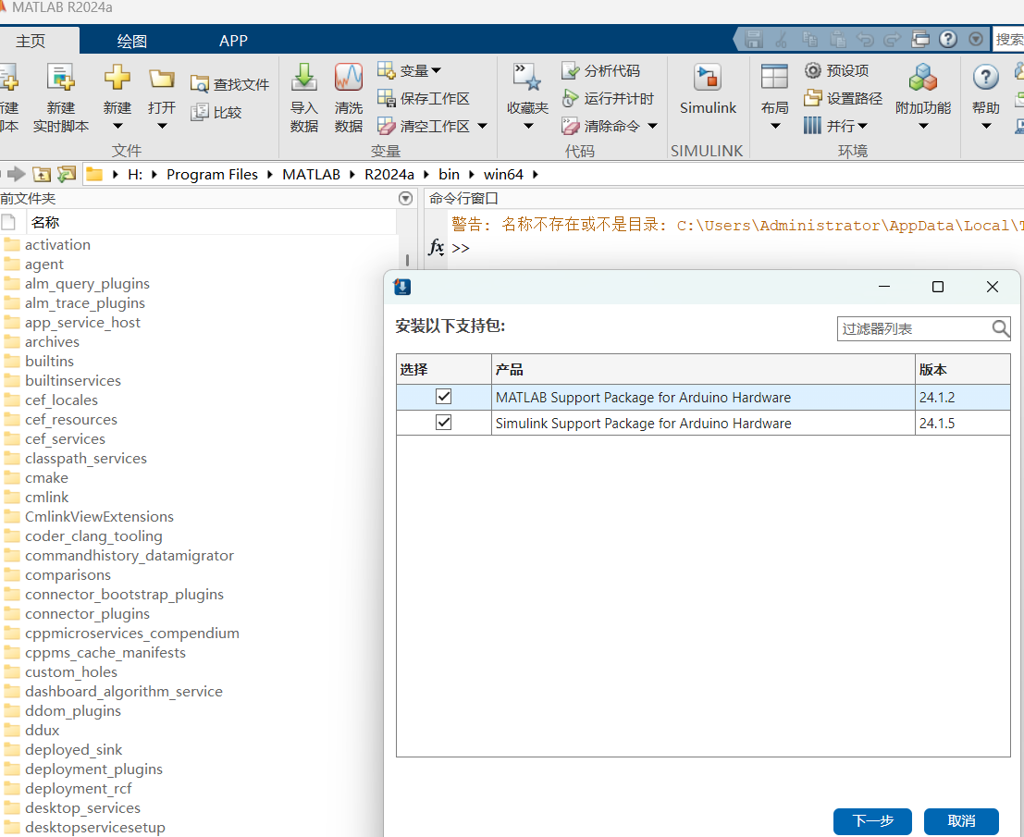Click the quick access help question icon
Viewport: 1024px width, 837px height.
click(x=947, y=39)
